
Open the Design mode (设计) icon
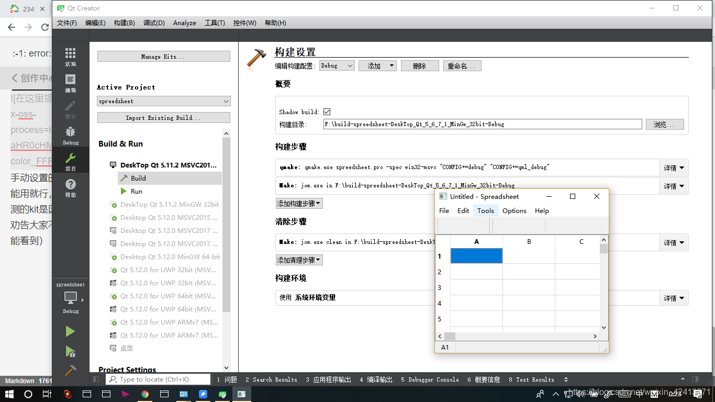[x=70, y=109]
